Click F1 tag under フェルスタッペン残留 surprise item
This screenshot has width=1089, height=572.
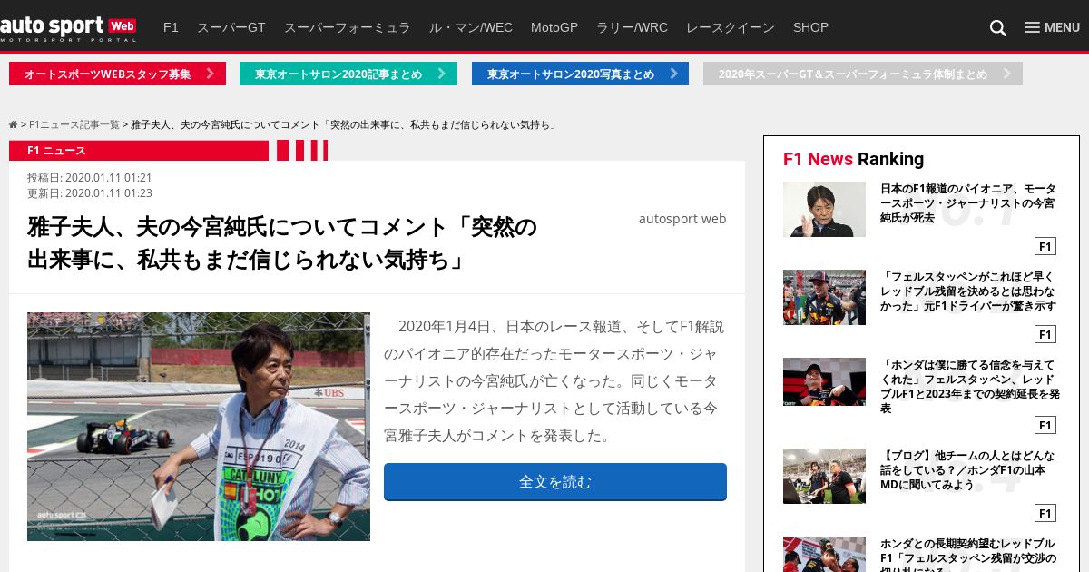tap(1045, 334)
